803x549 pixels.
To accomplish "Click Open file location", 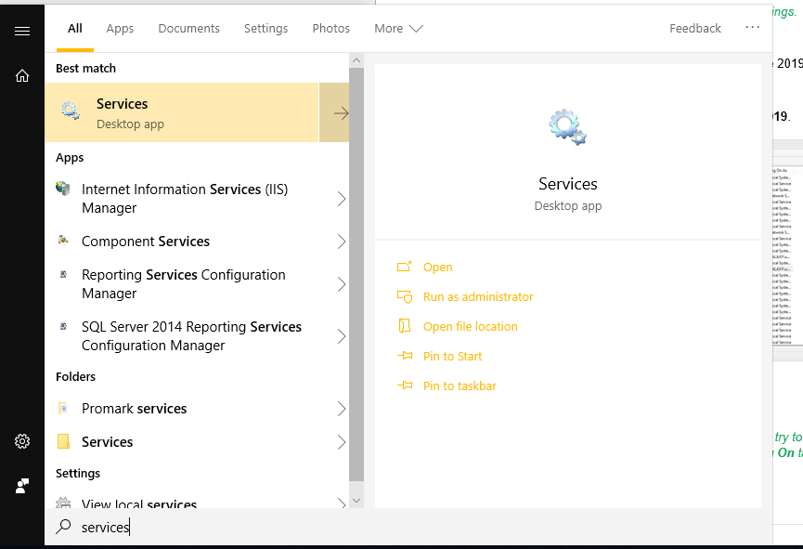I will point(470,327).
